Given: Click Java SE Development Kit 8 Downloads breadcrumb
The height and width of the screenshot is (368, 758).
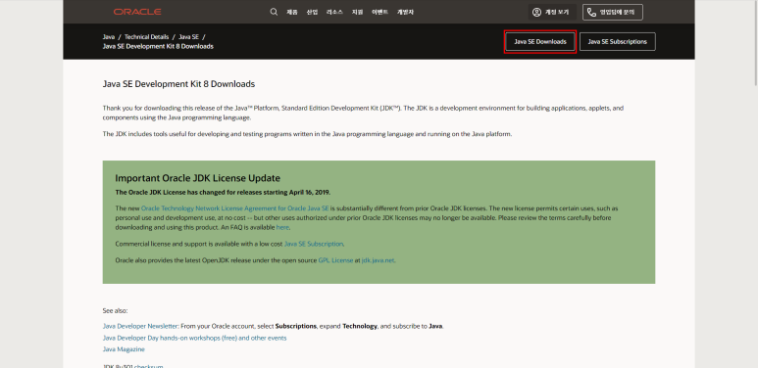Looking at the screenshot, I should point(158,46).
